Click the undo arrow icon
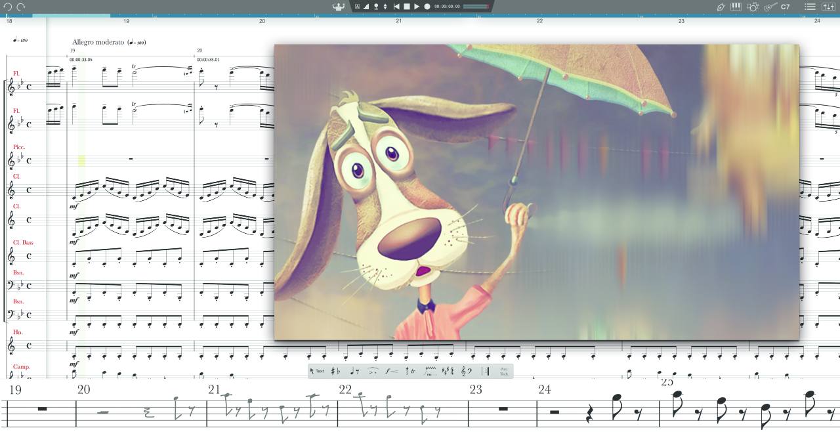This screenshot has height=432, width=840. (8, 7)
